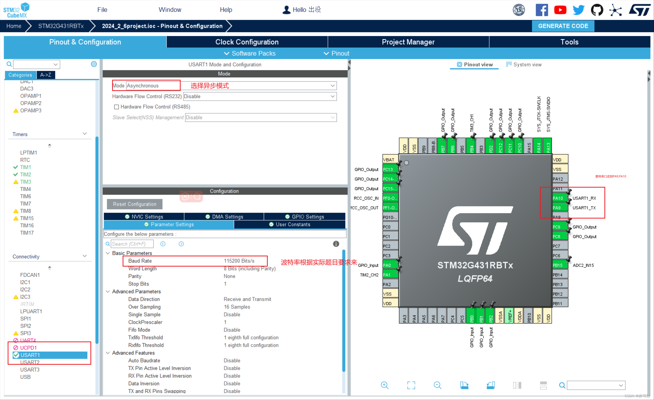
Task: Select LPUART1 in Connectivity list
Action: point(31,311)
